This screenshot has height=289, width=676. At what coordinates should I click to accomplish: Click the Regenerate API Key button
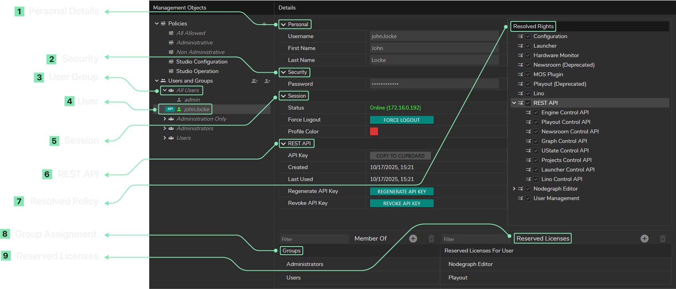pyautogui.click(x=401, y=191)
